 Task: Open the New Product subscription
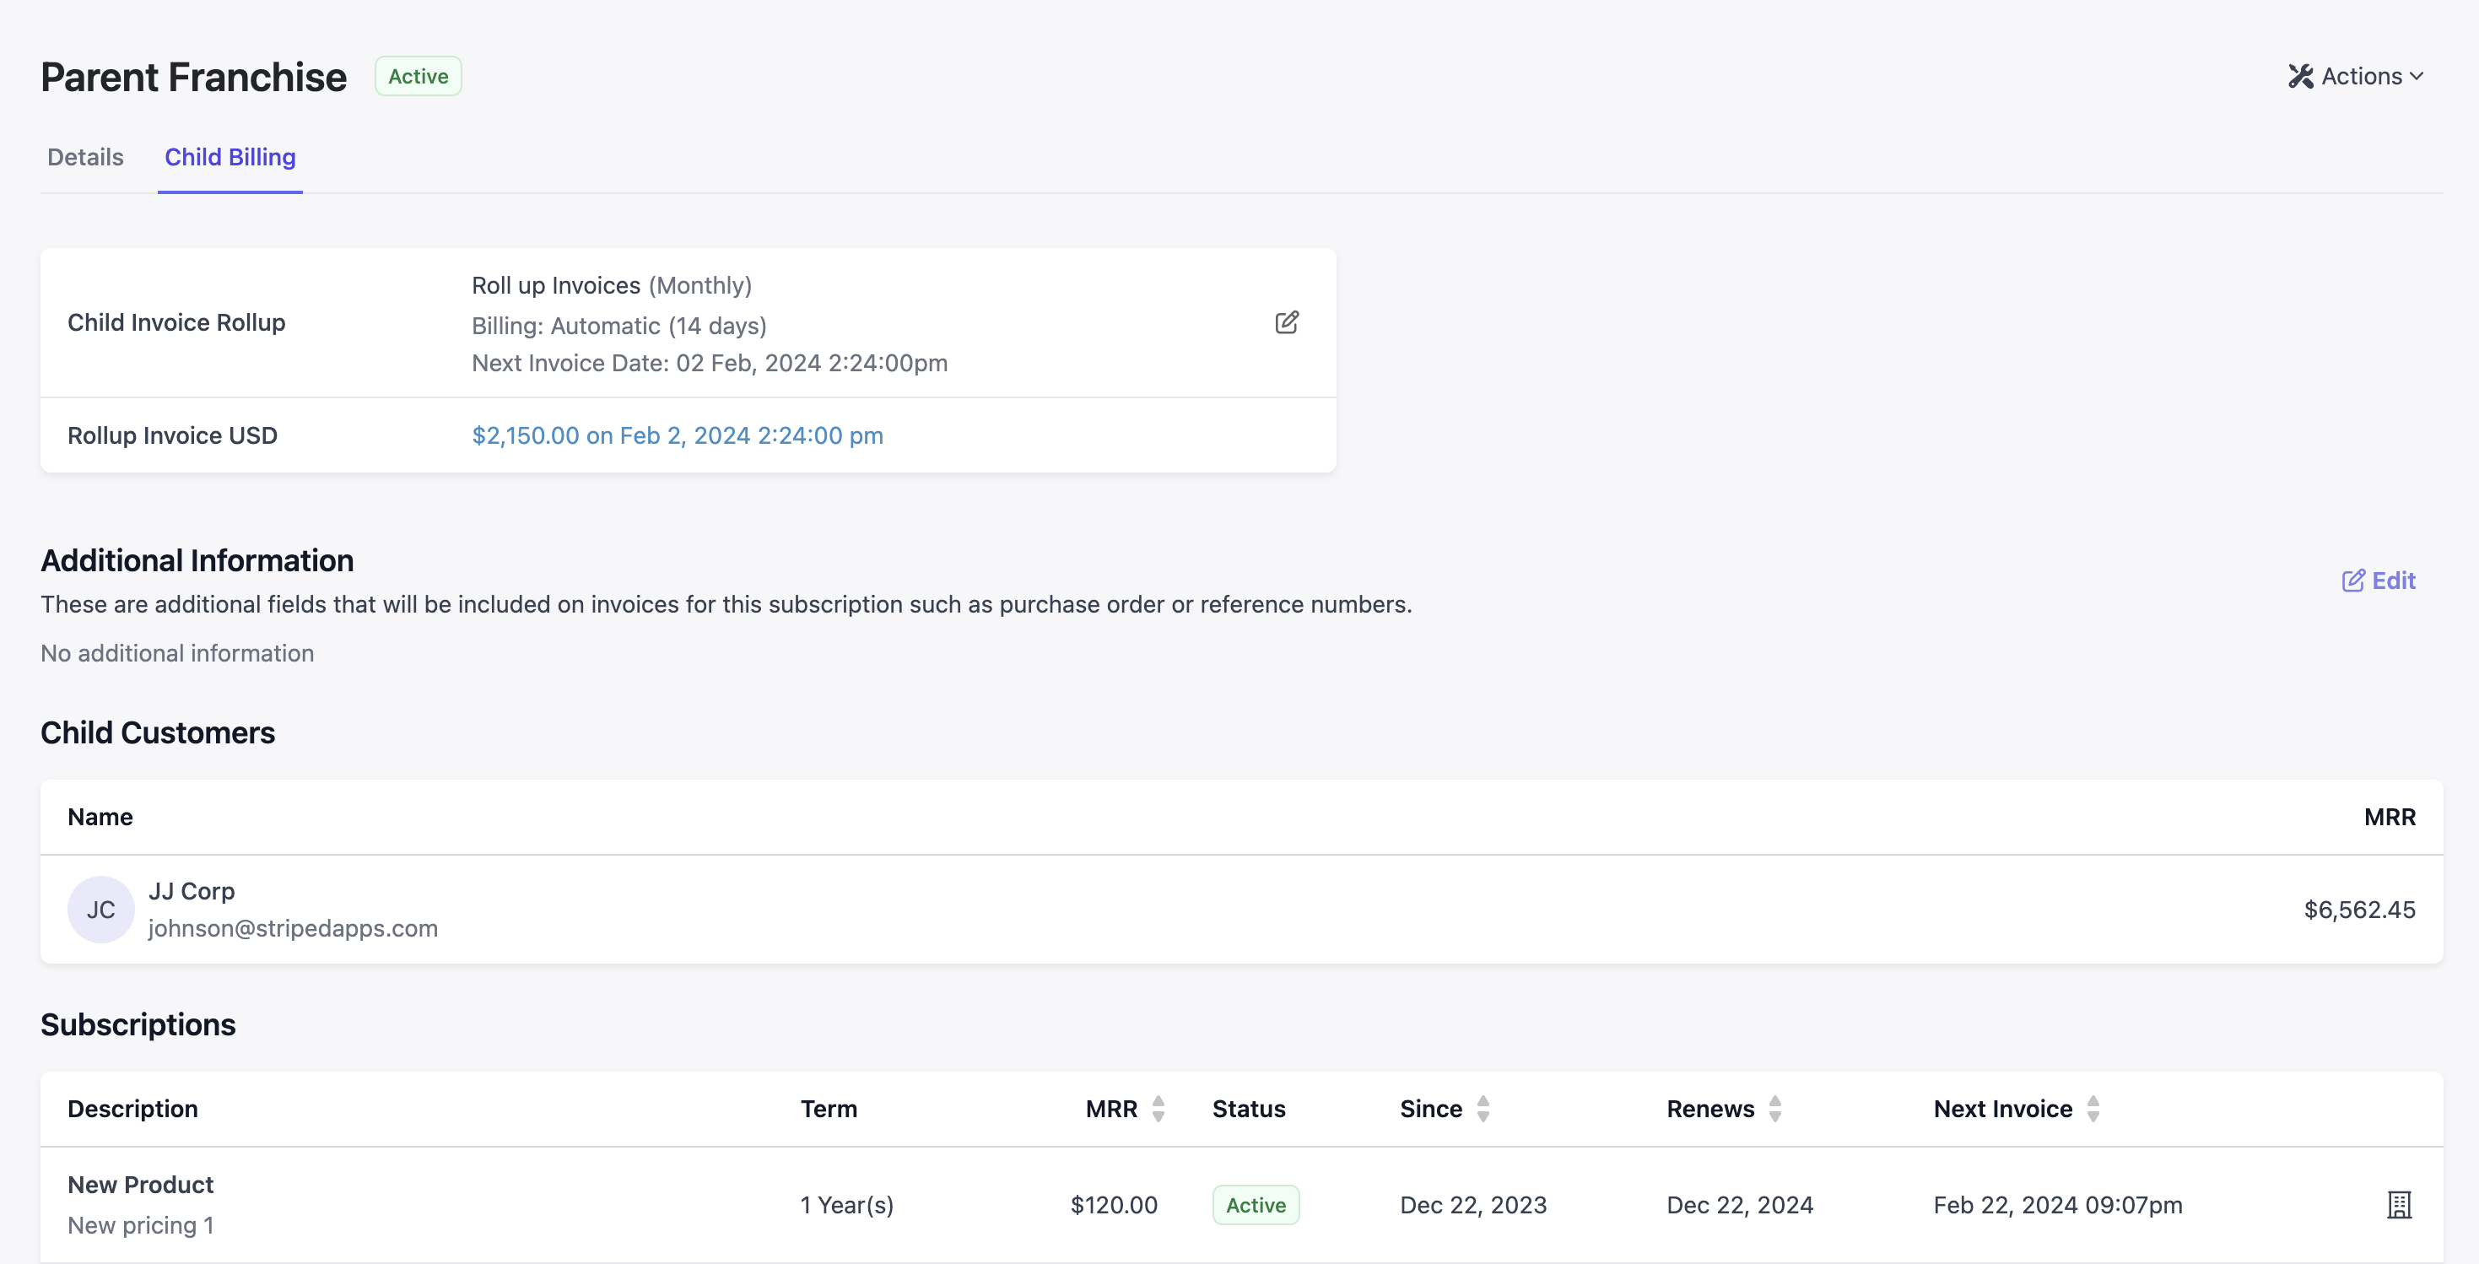141,1185
